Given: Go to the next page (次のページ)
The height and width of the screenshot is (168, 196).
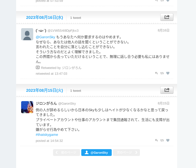Looking at the screenshot, I should tap(126, 152).
